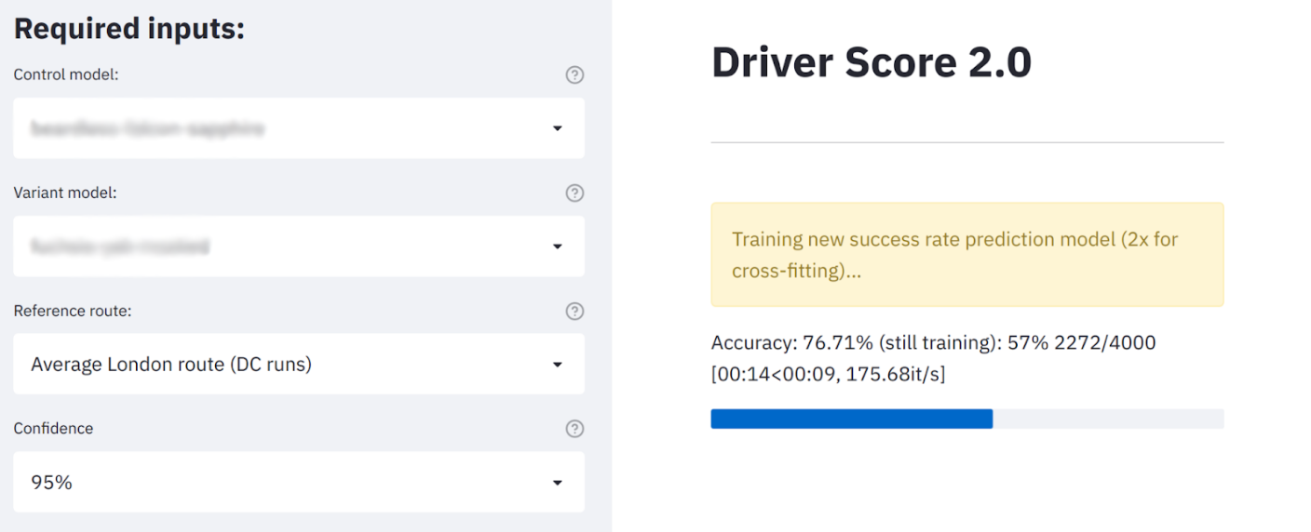1311x532 pixels.
Task: Click the "Reference route:" label
Action: 73,311
